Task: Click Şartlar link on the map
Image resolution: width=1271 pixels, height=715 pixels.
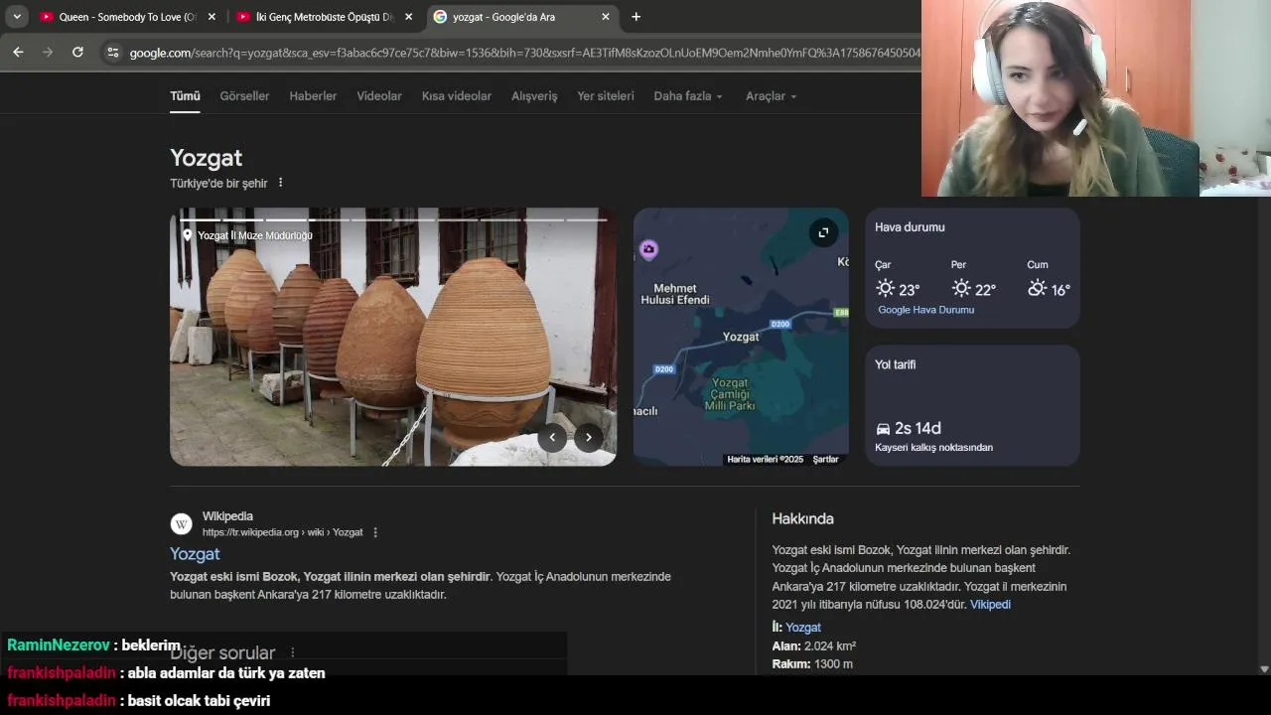Action: 826,459
